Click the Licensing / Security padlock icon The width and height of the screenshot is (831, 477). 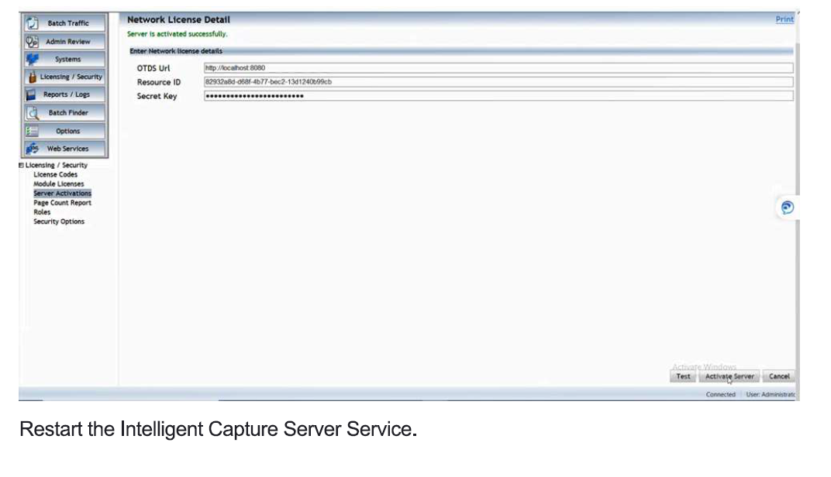(x=32, y=77)
